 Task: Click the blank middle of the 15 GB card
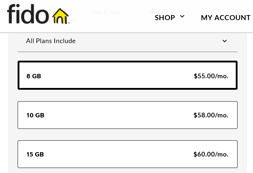coord(119,154)
